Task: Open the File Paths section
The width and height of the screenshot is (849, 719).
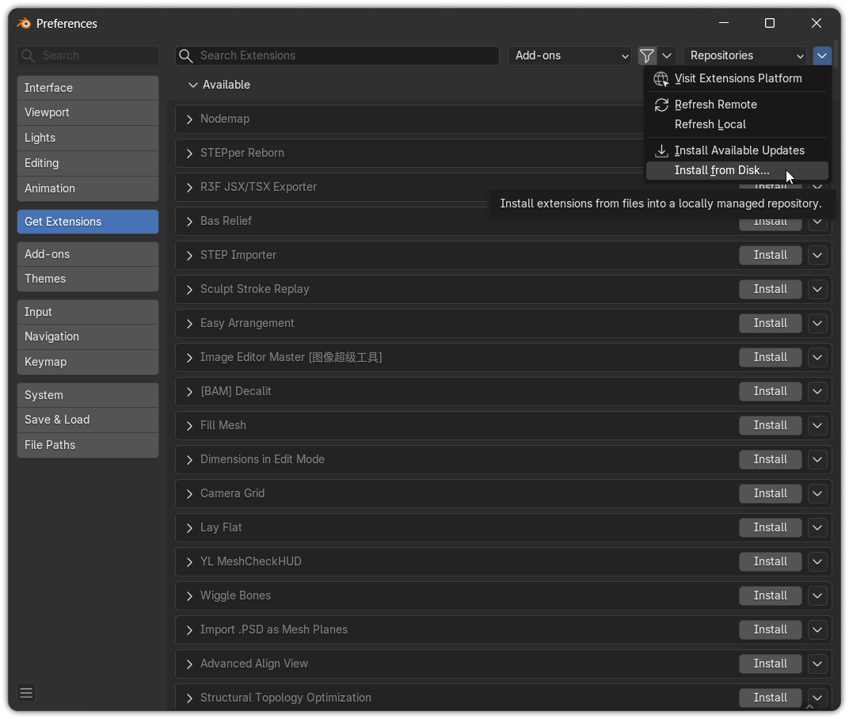Action: click(88, 445)
